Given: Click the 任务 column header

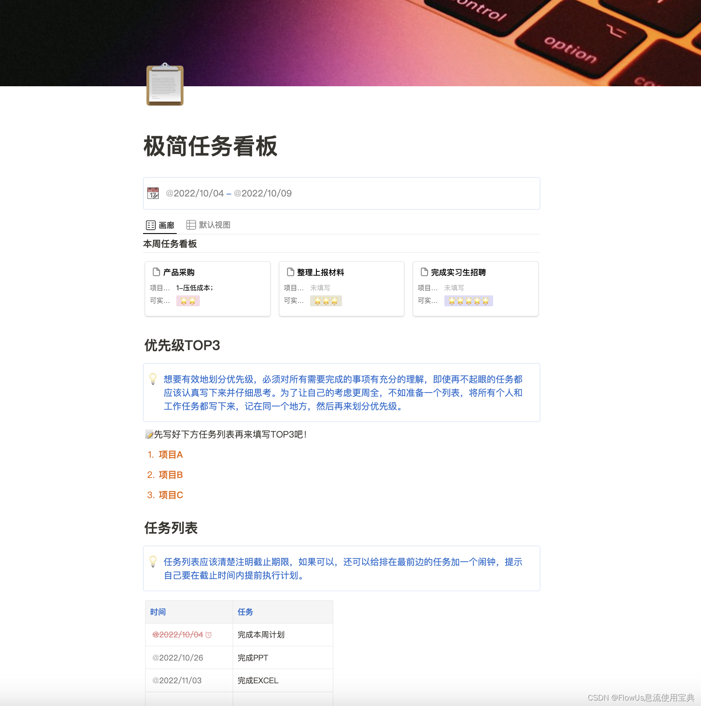Looking at the screenshot, I should point(283,612).
